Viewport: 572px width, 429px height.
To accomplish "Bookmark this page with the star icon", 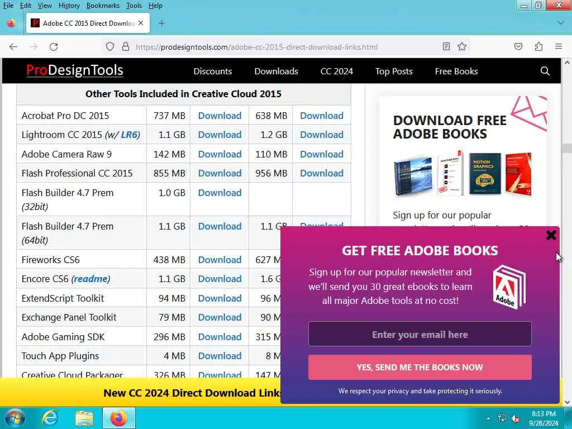I will click(x=462, y=46).
